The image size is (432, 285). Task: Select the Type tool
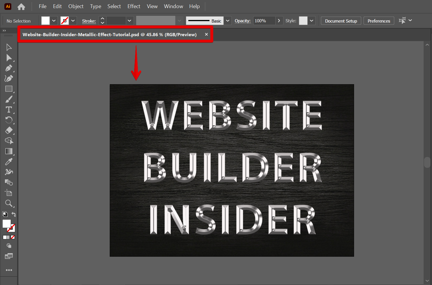pos(9,110)
